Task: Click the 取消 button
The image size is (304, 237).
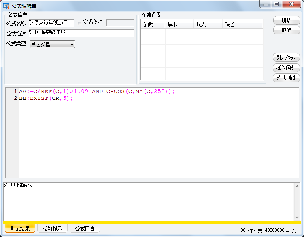Action: [x=286, y=30]
